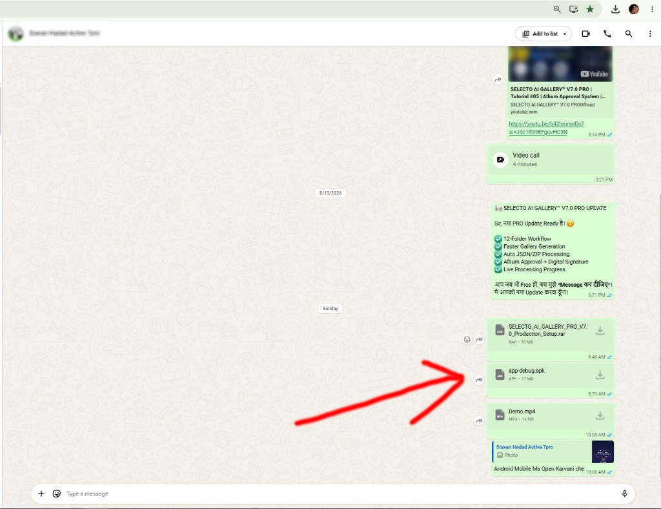The height and width of the screenshot is (509, 661).
Task: Click SELECTO AI GALLERY V7.0 PRO UPDATE heading
Action: [554, 209]
